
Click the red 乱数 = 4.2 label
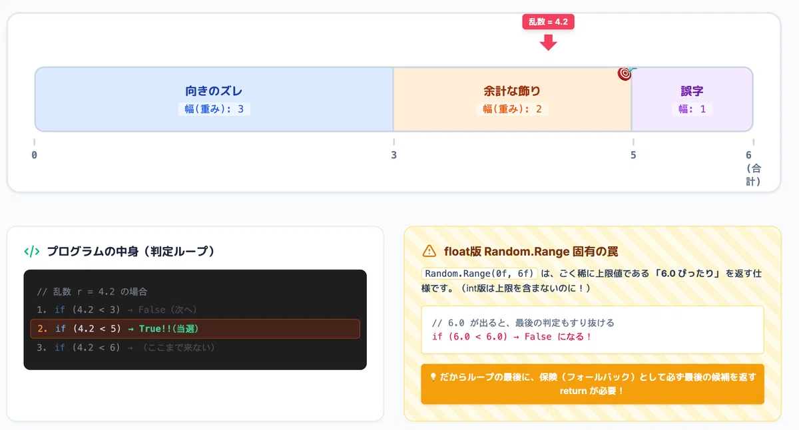[548, 22]
